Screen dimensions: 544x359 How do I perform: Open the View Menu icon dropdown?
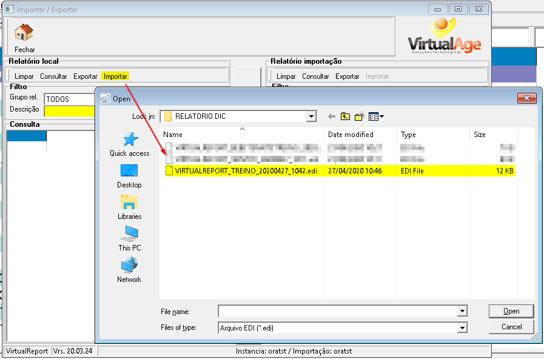(x=376, y=116)
